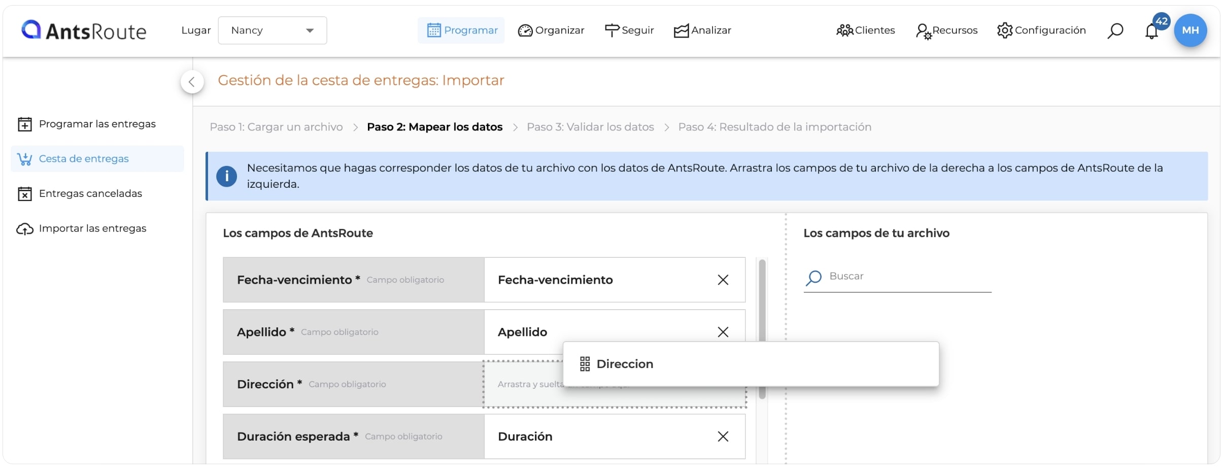The height and width of the screenshot is (468, 1223).
Task: Select Paso 2: Mapear los datos step
Action: (x=435, y=127)
